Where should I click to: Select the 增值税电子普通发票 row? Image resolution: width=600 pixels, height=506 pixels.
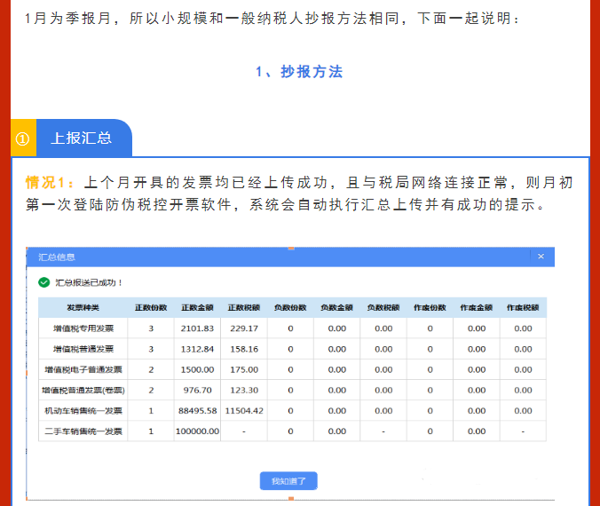tap(83, 369)
